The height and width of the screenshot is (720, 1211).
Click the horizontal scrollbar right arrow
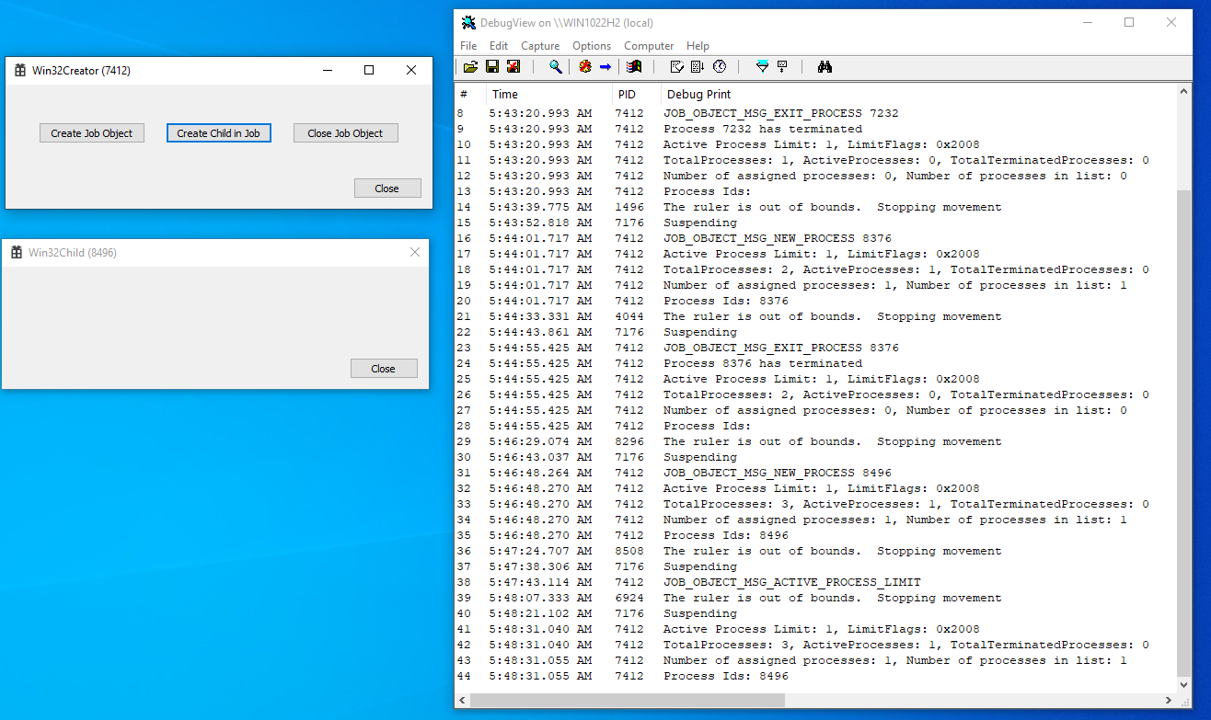tap(1170, 701)
